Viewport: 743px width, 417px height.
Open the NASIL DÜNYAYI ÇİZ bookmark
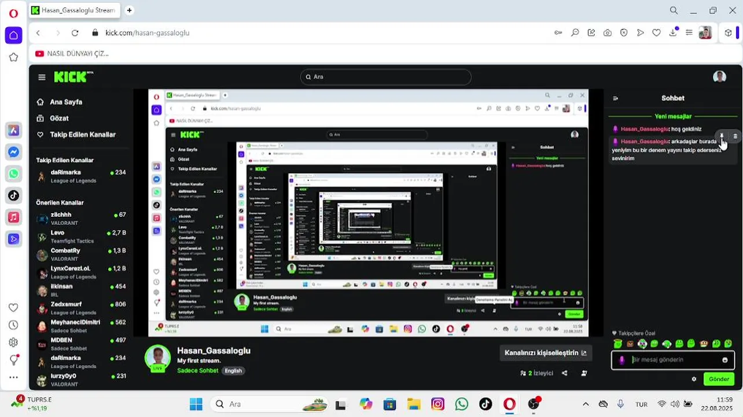coord(72,53)
